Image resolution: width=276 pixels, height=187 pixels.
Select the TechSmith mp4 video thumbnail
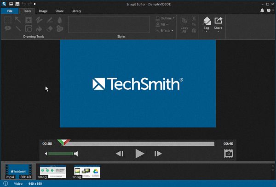(x=18, y=171)
